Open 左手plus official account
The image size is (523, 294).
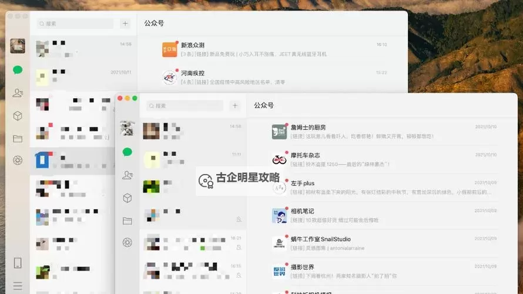pos(383,188)
